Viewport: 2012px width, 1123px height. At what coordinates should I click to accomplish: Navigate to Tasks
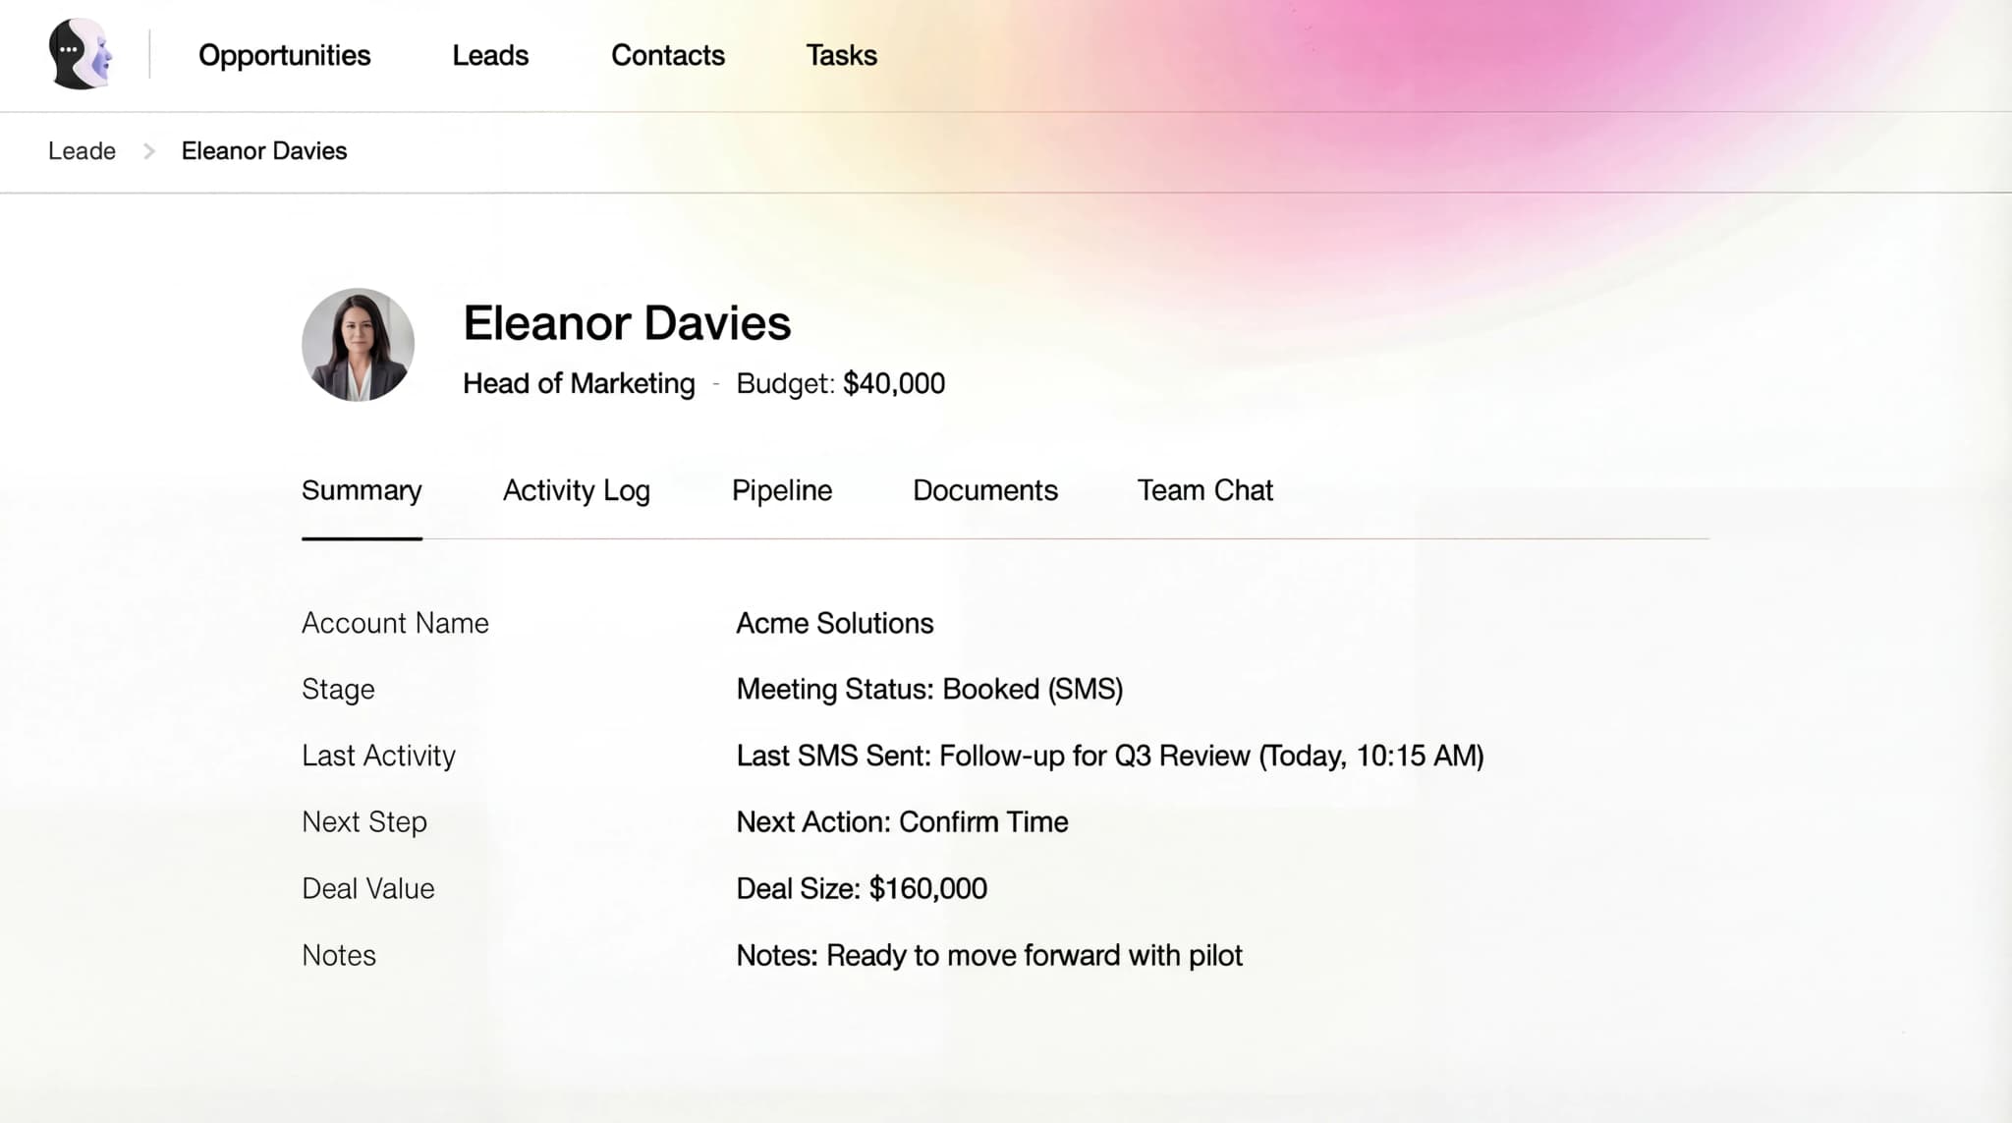(841, 55)
